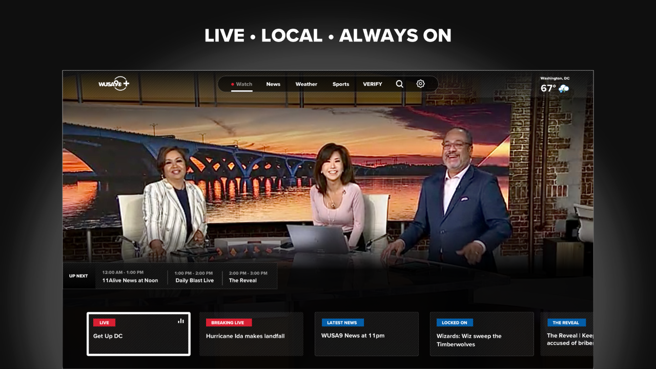The image size is (656, 369).
Task: Click the BREAKING LIVE badge on Hurricane Ida card
Action: coord(228,322)
